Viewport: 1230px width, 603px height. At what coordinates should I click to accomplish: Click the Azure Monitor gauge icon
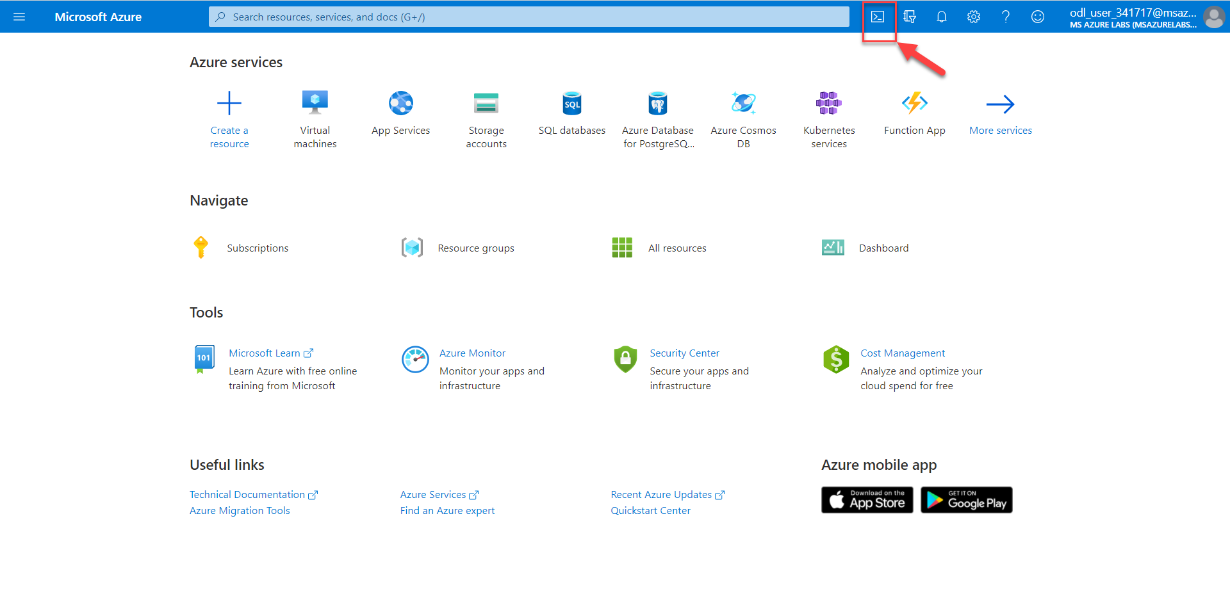(x=415, y=359)
